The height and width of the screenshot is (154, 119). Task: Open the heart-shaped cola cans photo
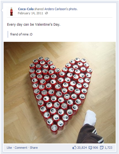pos(59,92)
